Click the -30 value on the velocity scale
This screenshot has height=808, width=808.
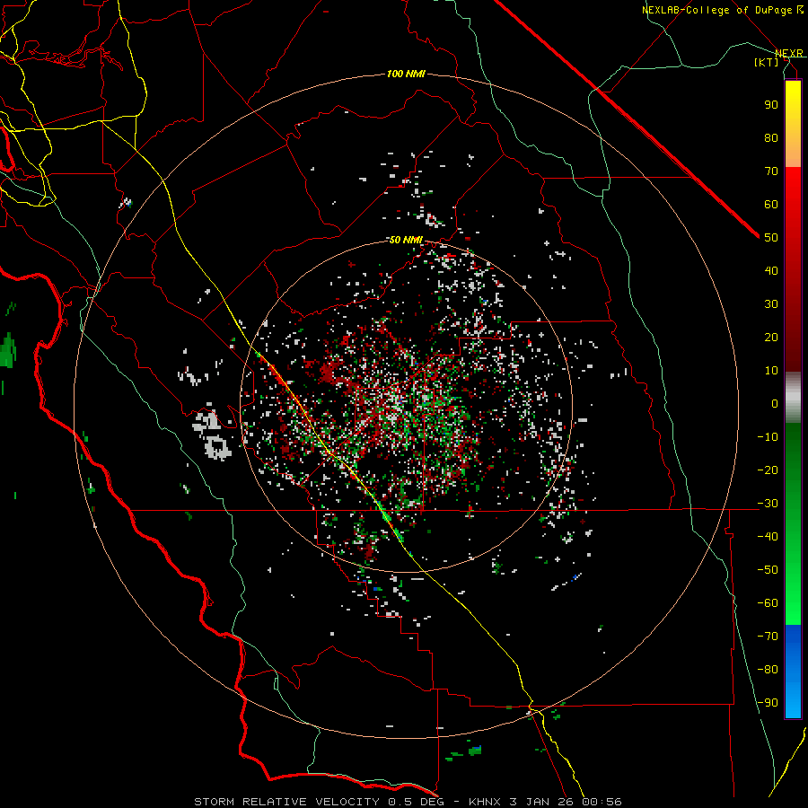tap(768, 504)
